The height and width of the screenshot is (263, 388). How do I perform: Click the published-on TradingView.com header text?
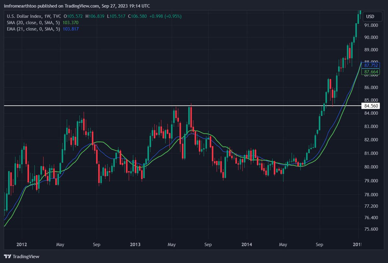(77, 6)
